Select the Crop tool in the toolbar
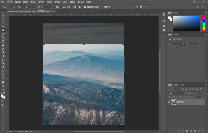Viewport: 208px width, 133px height. 3,30
